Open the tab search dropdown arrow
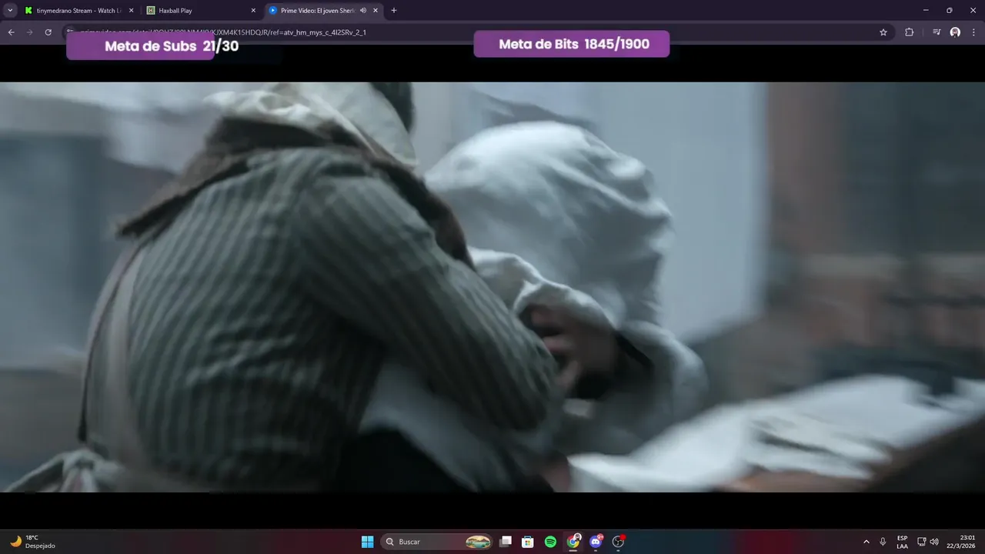Image resolution: width=985 pixels, height=554 pixels. point(10,11)
